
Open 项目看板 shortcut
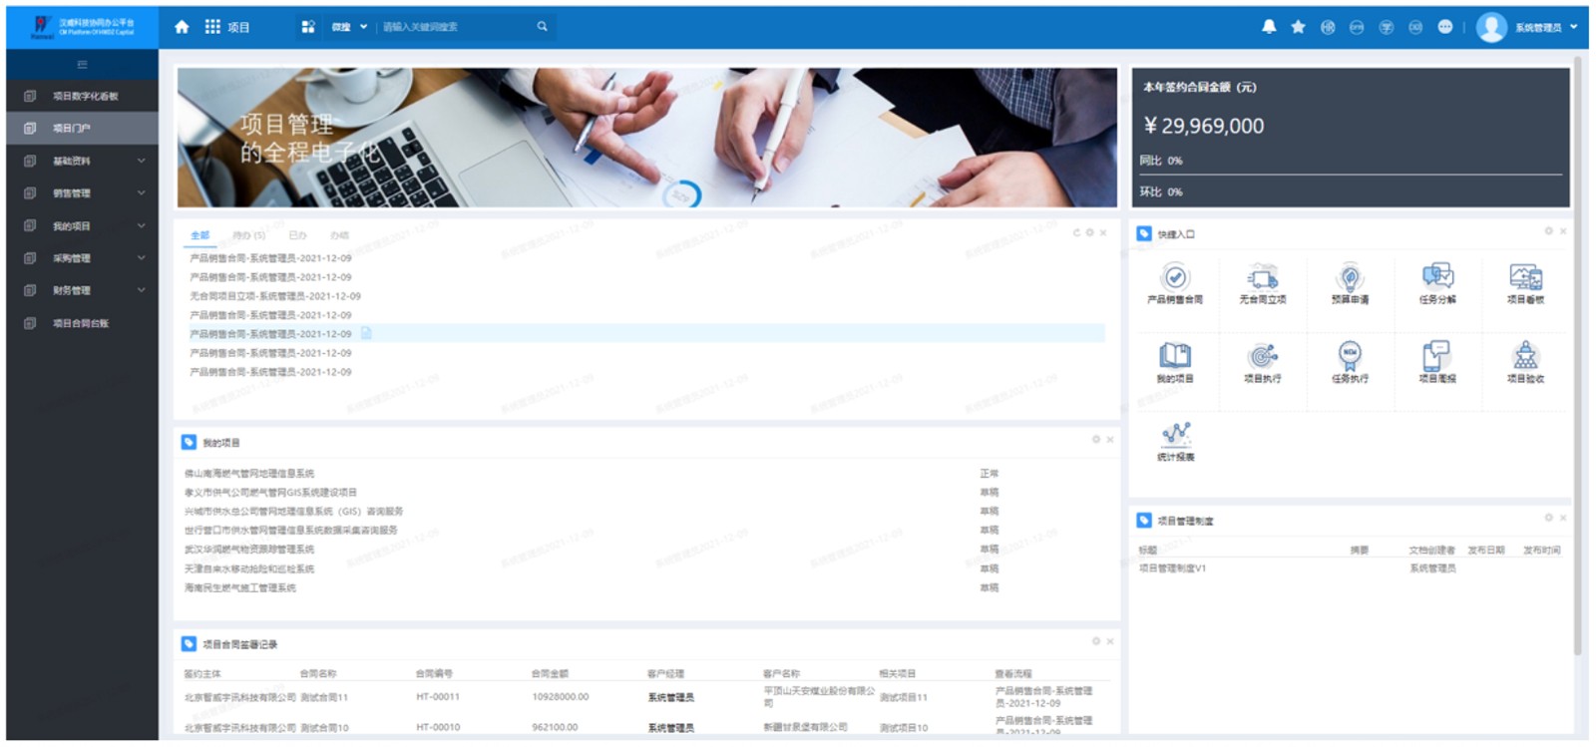(x=1525, y=283)
